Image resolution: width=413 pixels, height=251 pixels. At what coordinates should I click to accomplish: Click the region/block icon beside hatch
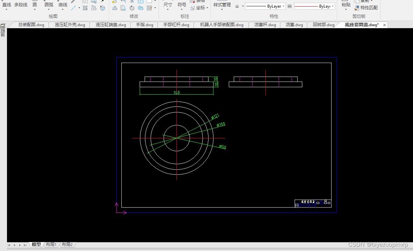coord(94,8)
